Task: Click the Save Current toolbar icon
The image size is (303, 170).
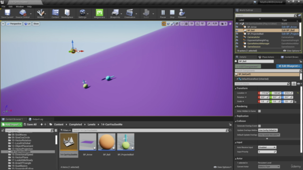Action: point(8,14)
